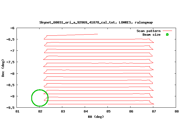Click the x-axis tick label 85

point(108,111)
